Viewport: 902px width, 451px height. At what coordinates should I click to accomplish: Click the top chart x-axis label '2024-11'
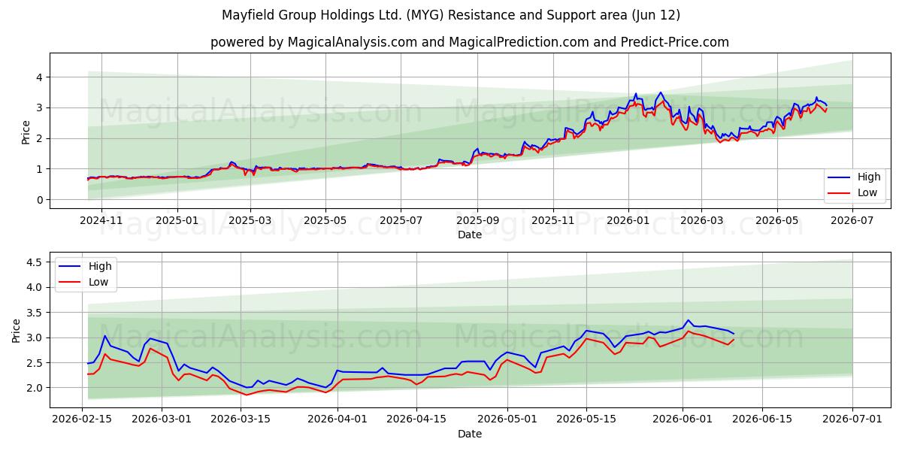pos(101,220)
